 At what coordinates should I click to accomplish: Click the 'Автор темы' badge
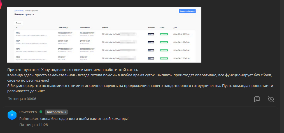pos(56,112)
